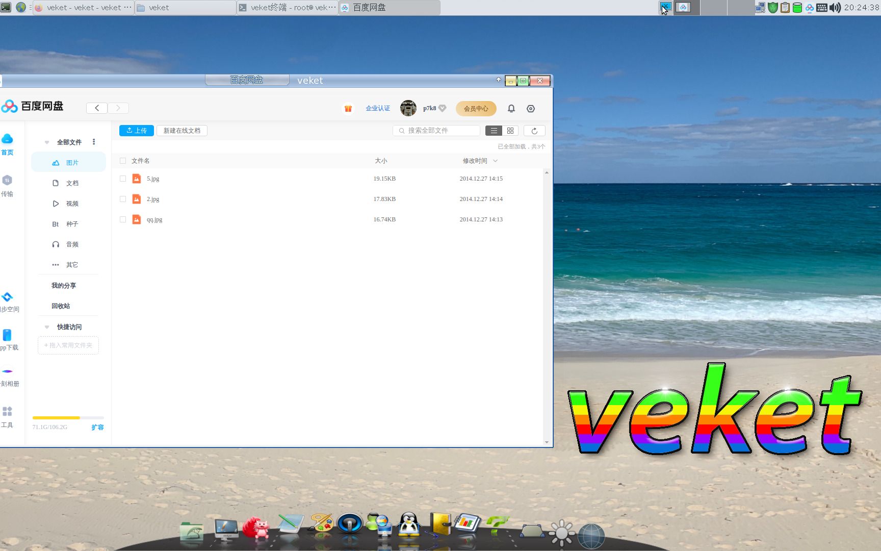The image size is (881, 551).
Task: Click the p7k8 user avatar
Action: pyautogui.click(x=408, y=108)
